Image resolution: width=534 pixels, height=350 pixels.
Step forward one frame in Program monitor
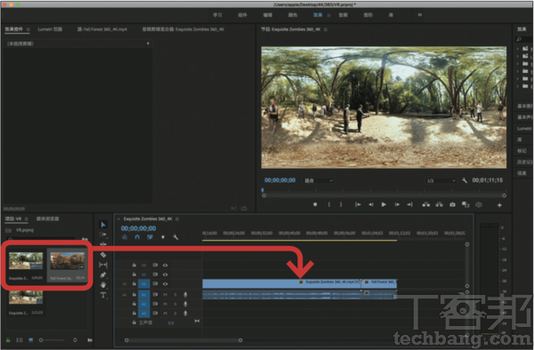coord(397,204)
